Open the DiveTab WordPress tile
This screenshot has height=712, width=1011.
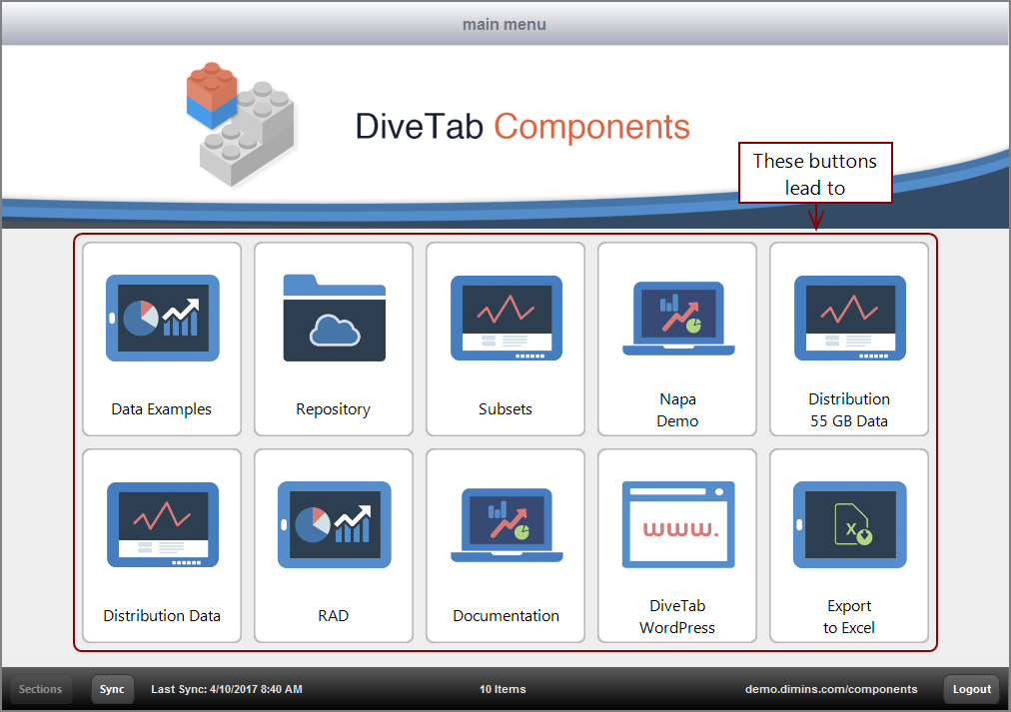(x=676, y=544)
